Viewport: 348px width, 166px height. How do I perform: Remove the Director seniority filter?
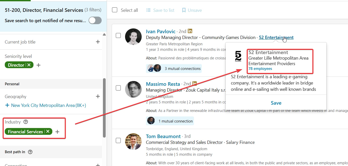coord(29,65)
